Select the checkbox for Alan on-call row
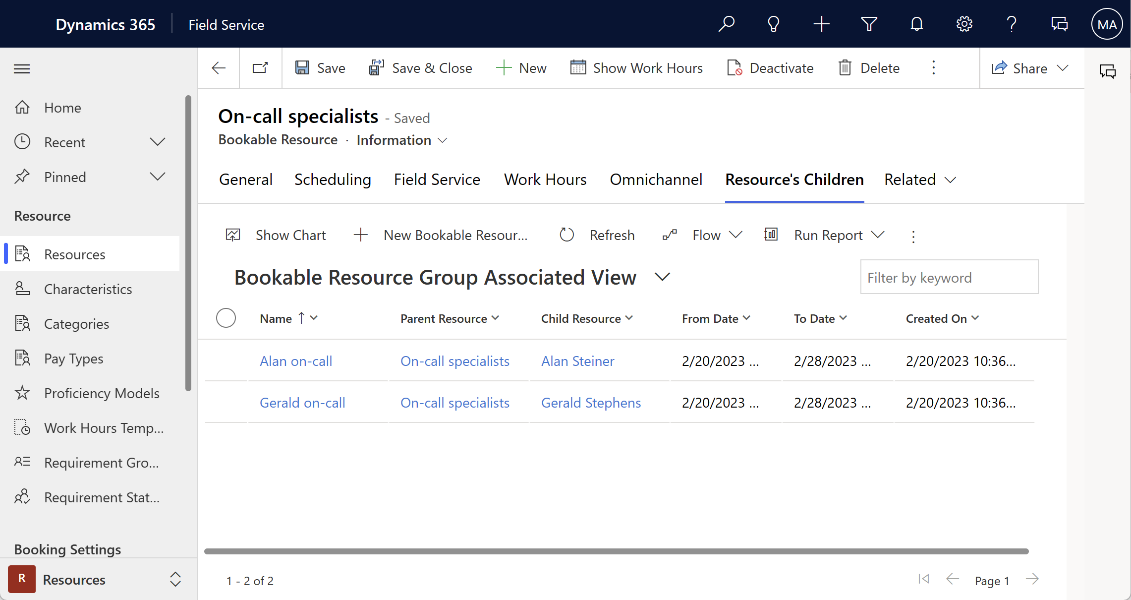Screen dimensions: 1131x600 226,360
